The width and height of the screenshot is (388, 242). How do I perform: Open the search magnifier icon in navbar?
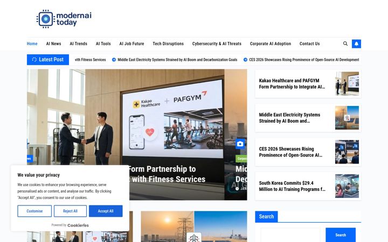(x=345, y=44)
